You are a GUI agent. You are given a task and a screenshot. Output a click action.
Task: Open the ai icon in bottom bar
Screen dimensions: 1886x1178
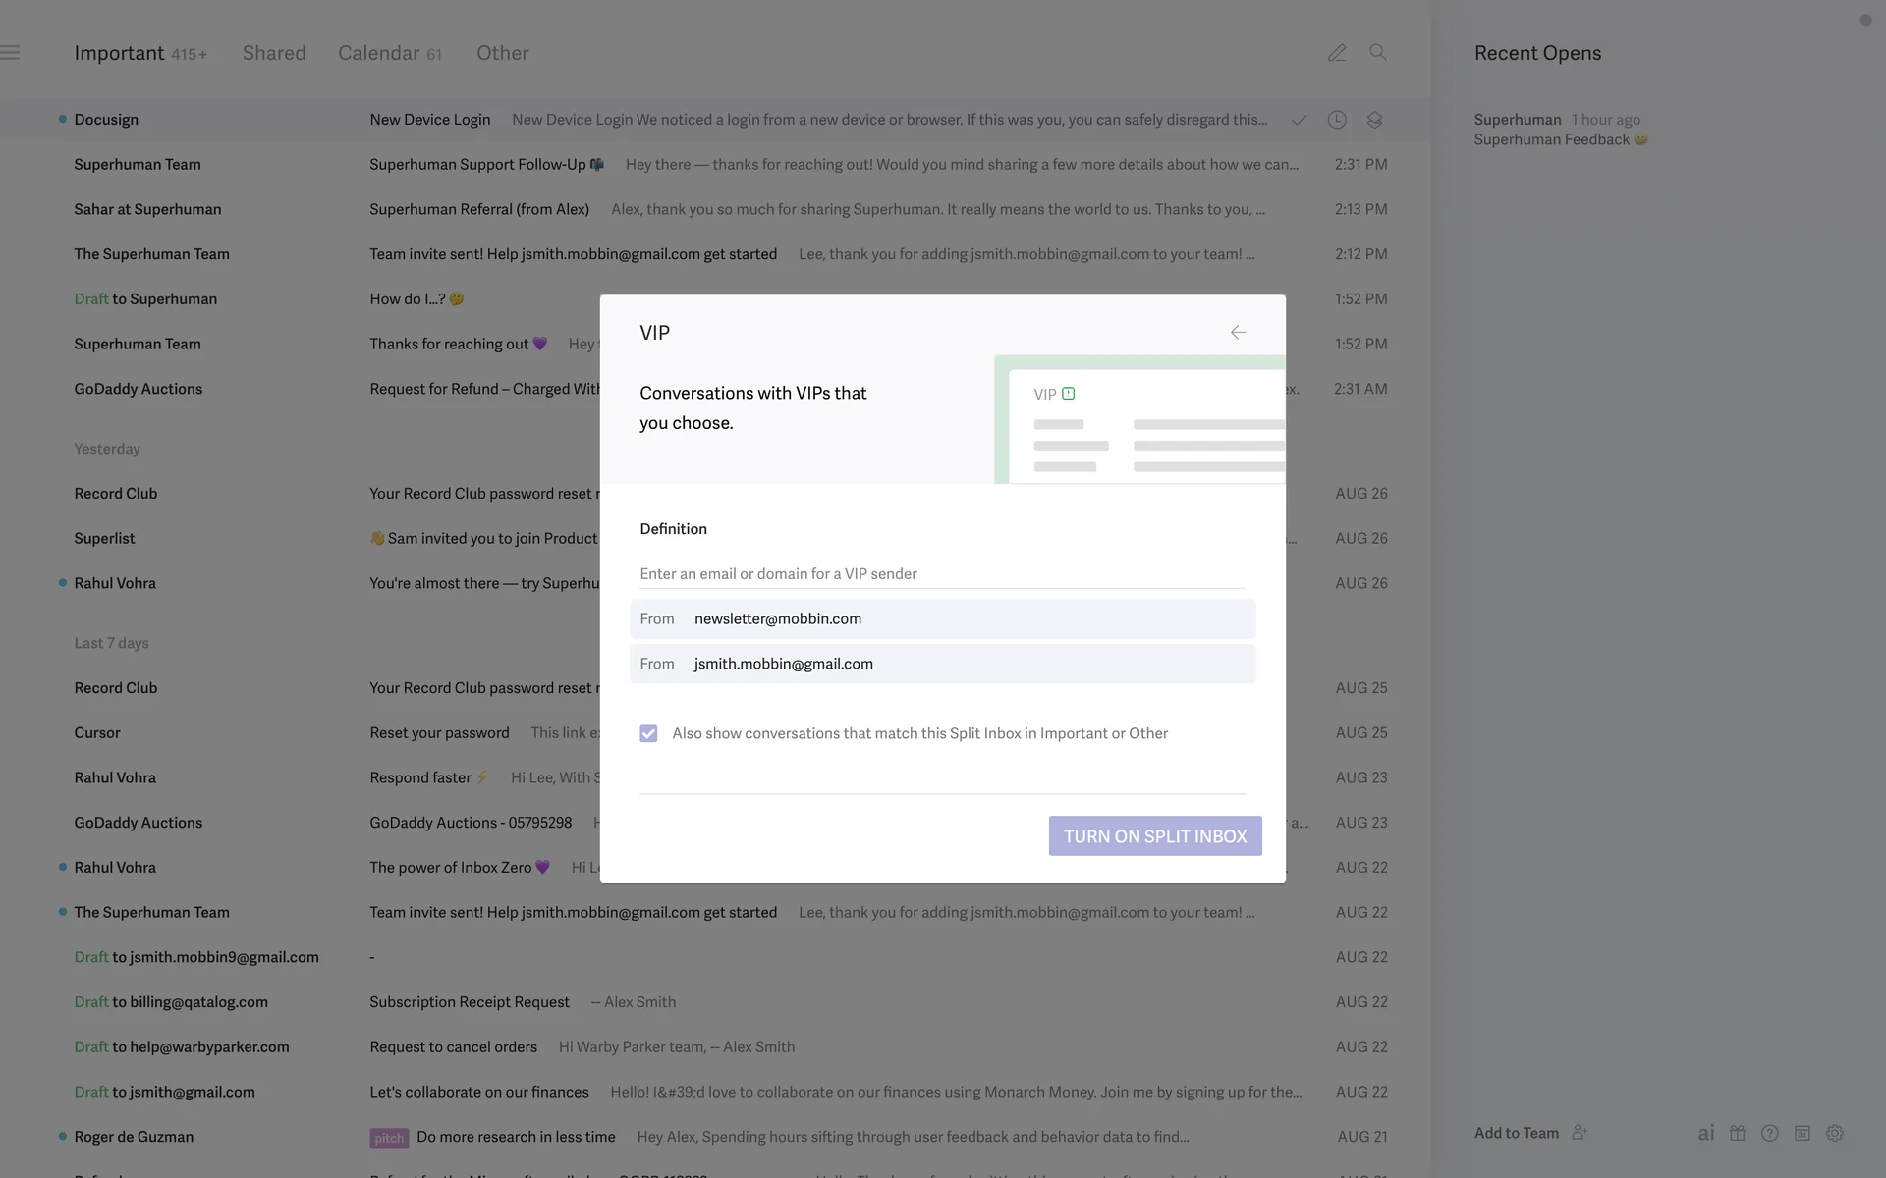click(x=1706, y=1133)
